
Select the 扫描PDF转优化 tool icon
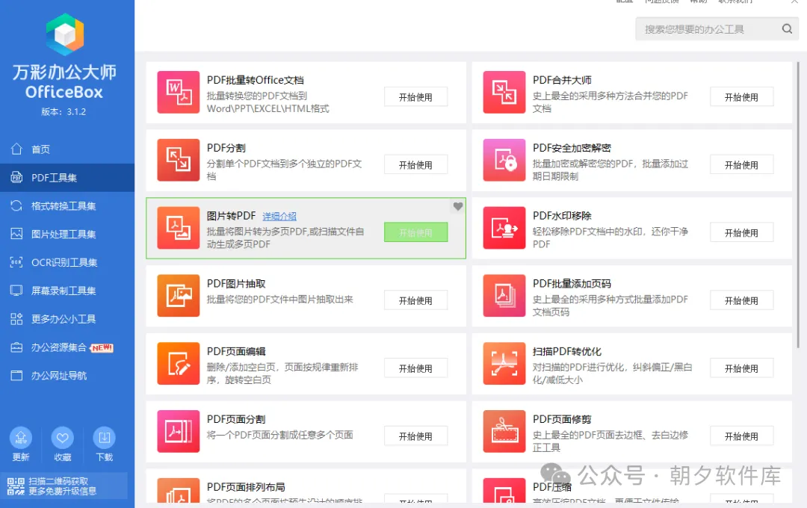click(504, 364)
